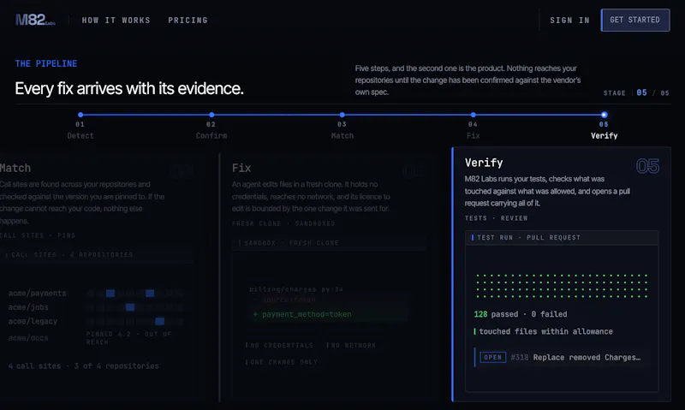Click the STAGE 05 / 05 counter
685x410 pixels.
pyautogui.click(x=636, y=92)
